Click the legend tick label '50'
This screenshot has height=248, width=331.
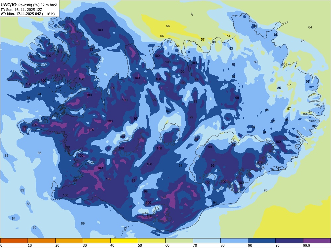click(x=140, y=245)
